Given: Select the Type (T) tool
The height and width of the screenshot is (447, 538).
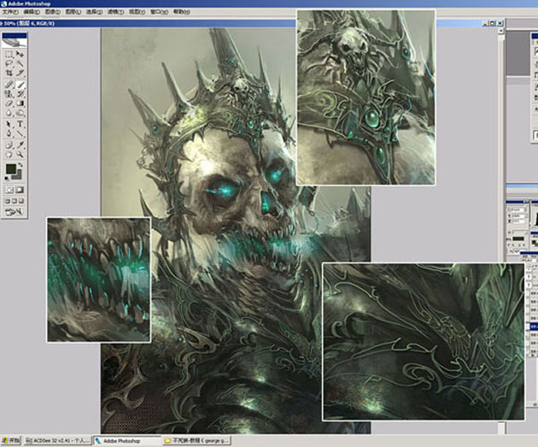Looking at the screenshot, I should 20,124.
